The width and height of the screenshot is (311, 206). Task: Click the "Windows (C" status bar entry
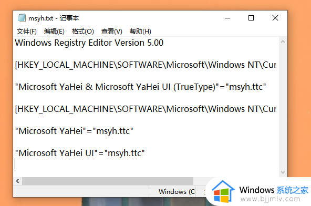pyautogui.click(x=177, y=192)
